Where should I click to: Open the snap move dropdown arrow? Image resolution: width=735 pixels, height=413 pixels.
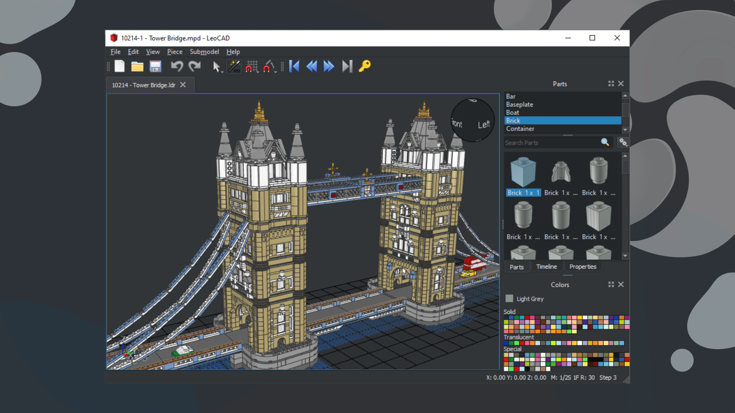click(x=258, y=72)
